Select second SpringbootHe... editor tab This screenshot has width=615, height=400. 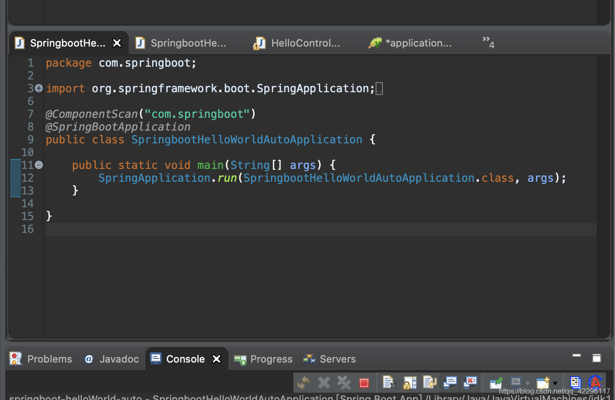pos(181,43)
